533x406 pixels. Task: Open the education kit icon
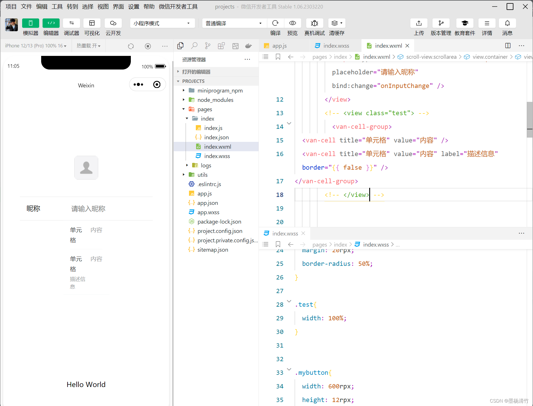coord(465,23)
